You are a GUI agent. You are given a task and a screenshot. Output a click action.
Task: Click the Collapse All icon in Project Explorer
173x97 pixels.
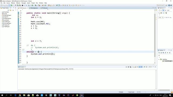pos(8,10)
